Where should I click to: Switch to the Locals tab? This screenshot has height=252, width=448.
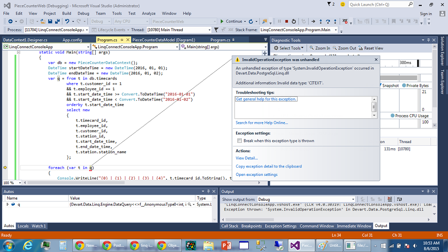(23, 226)
